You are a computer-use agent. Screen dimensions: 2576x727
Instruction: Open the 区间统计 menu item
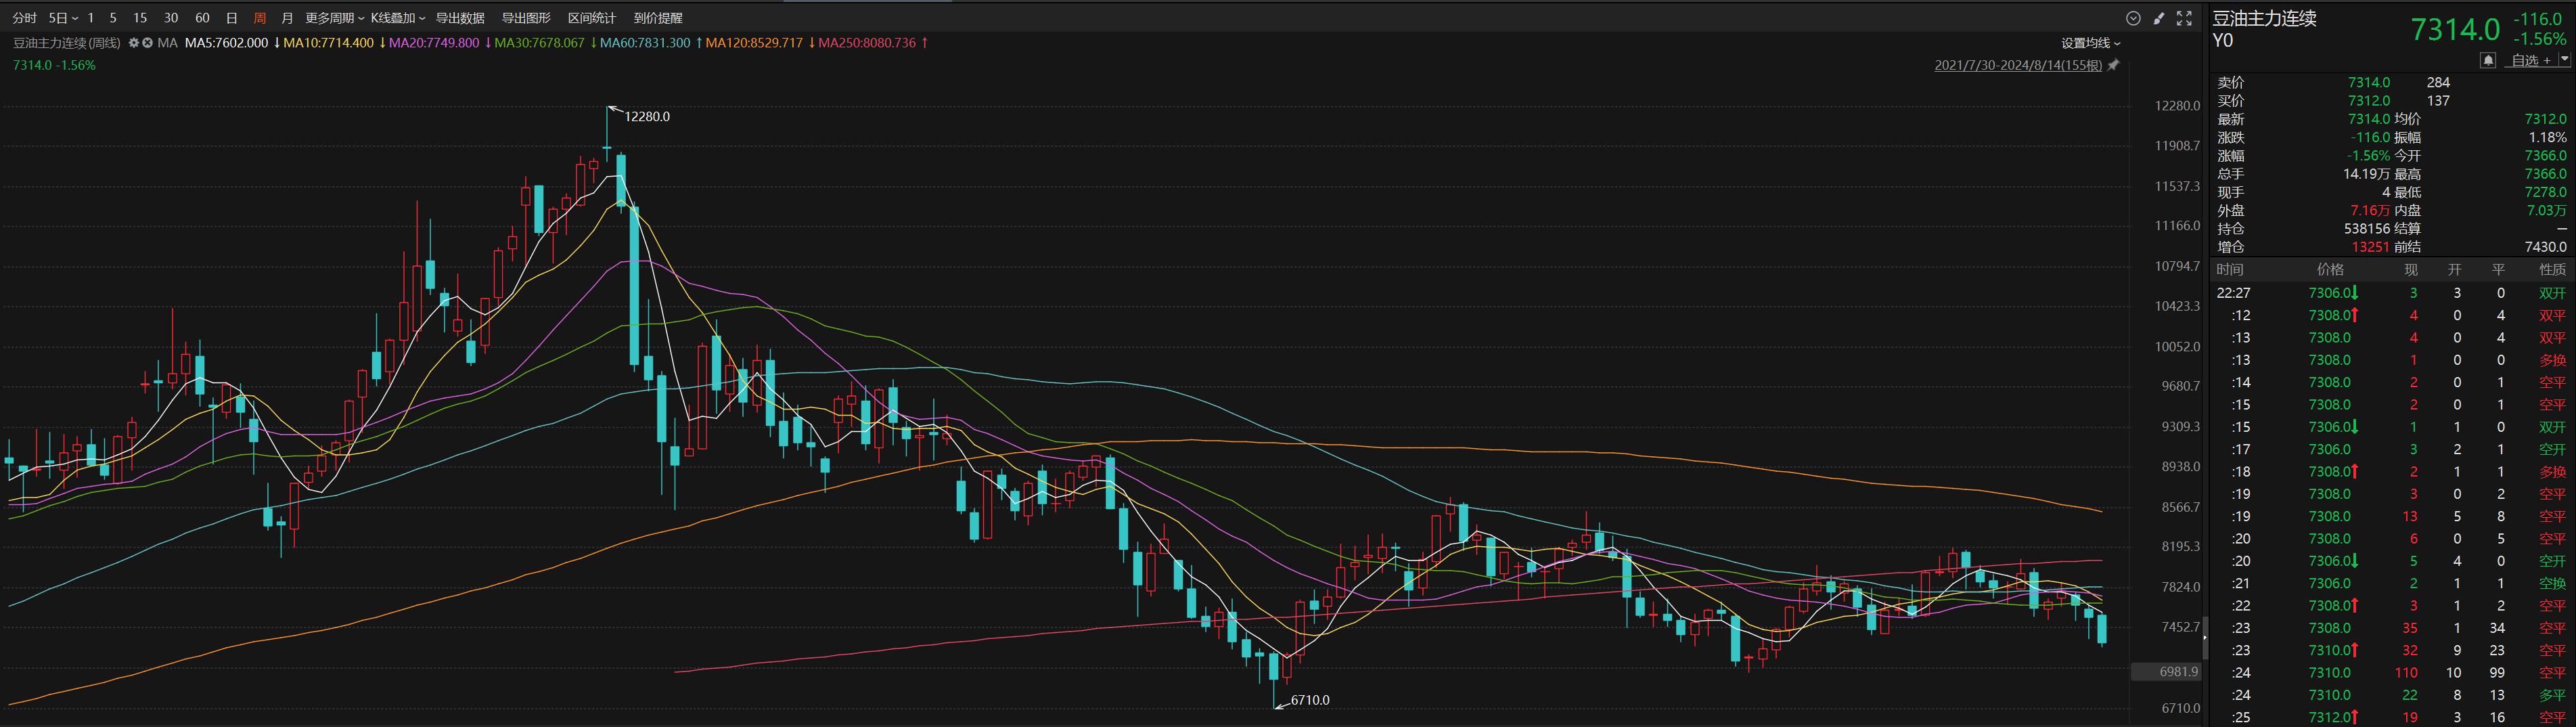592,18
